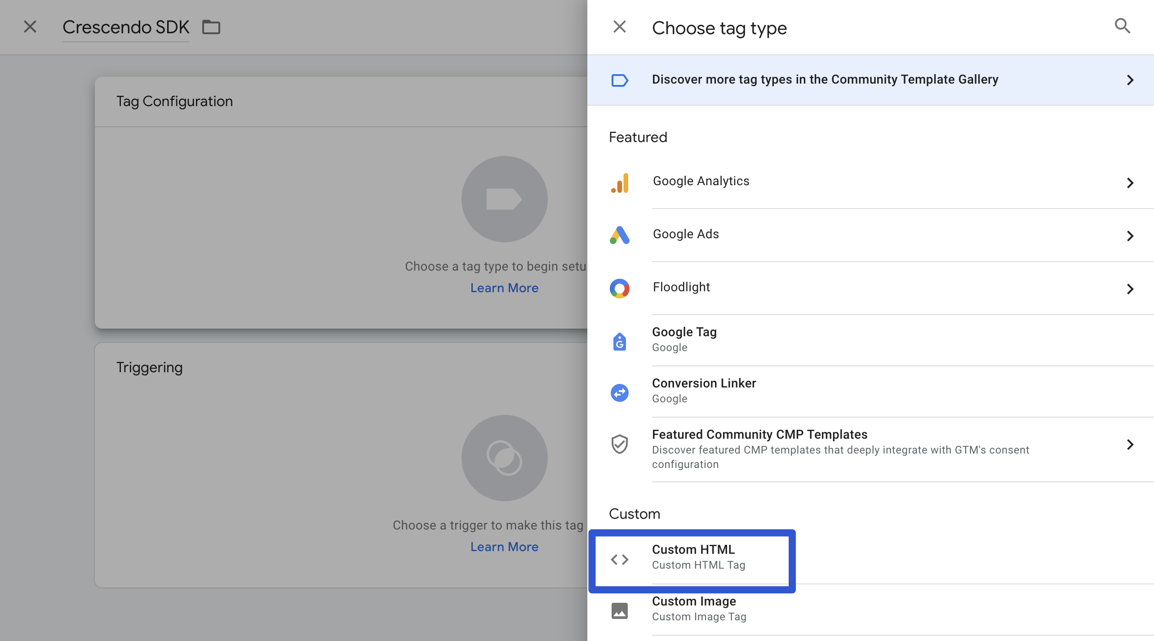
Task: Edit the Crescendo SDK tag name
Action: [126, 27]
